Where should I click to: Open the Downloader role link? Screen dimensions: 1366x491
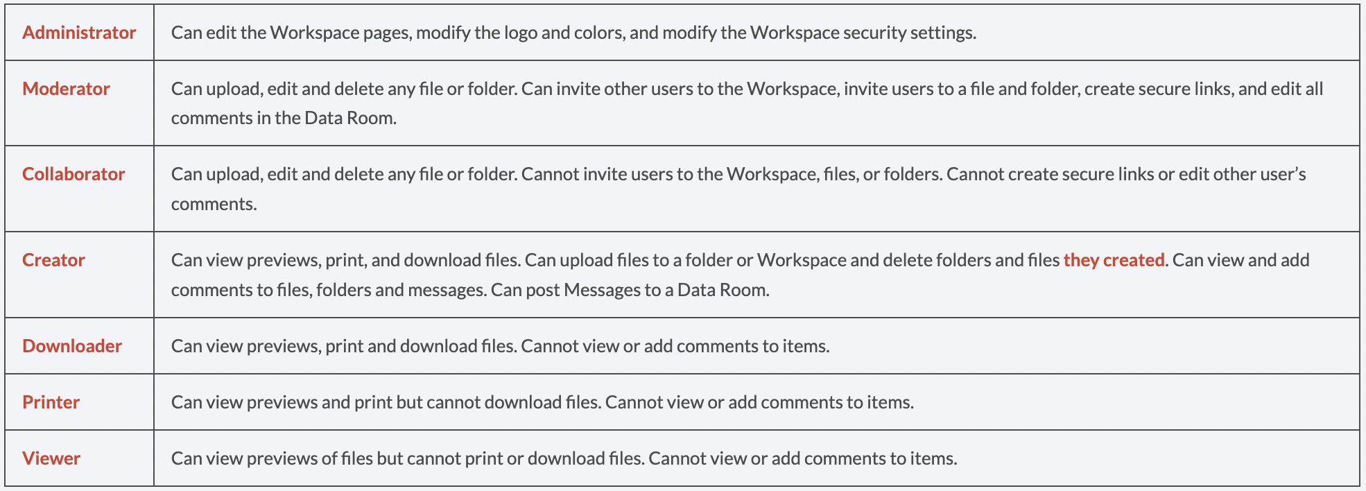[72, 346]
